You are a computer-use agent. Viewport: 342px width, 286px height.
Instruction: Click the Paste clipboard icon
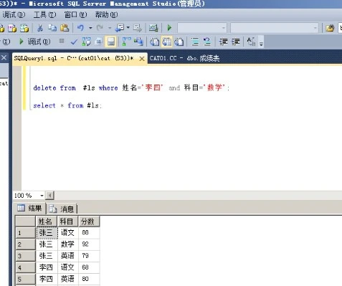pos(65,28)
